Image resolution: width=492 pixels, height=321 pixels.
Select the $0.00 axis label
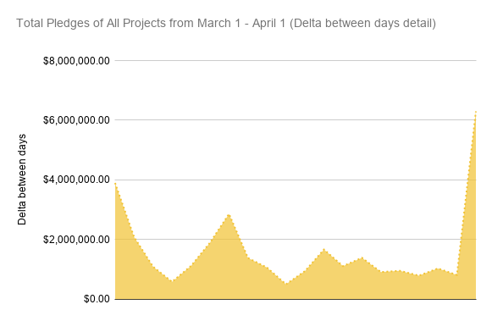point(97,299)
